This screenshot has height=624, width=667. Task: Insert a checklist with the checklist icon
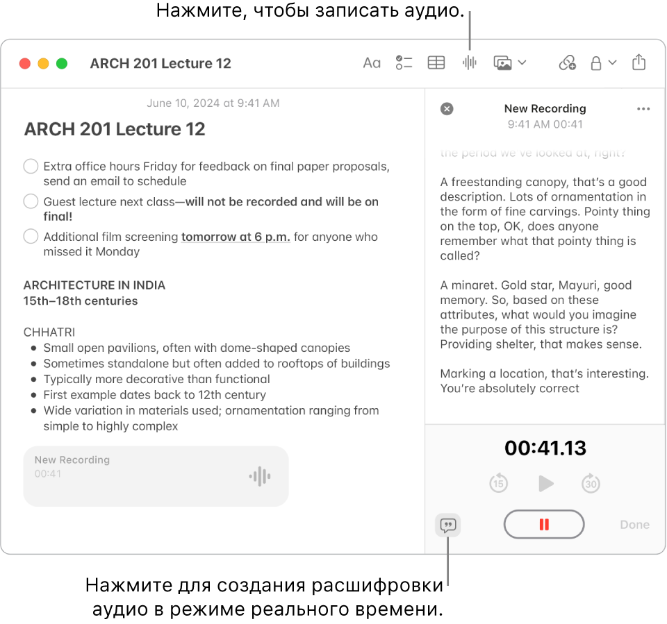(404, 62)
